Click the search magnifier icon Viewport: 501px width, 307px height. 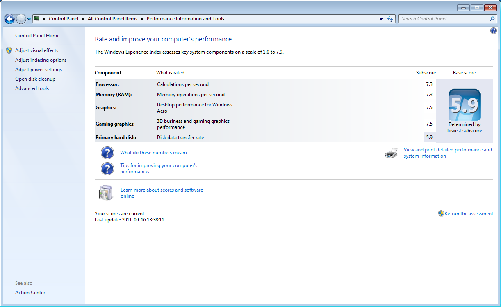tap(492, 19)
